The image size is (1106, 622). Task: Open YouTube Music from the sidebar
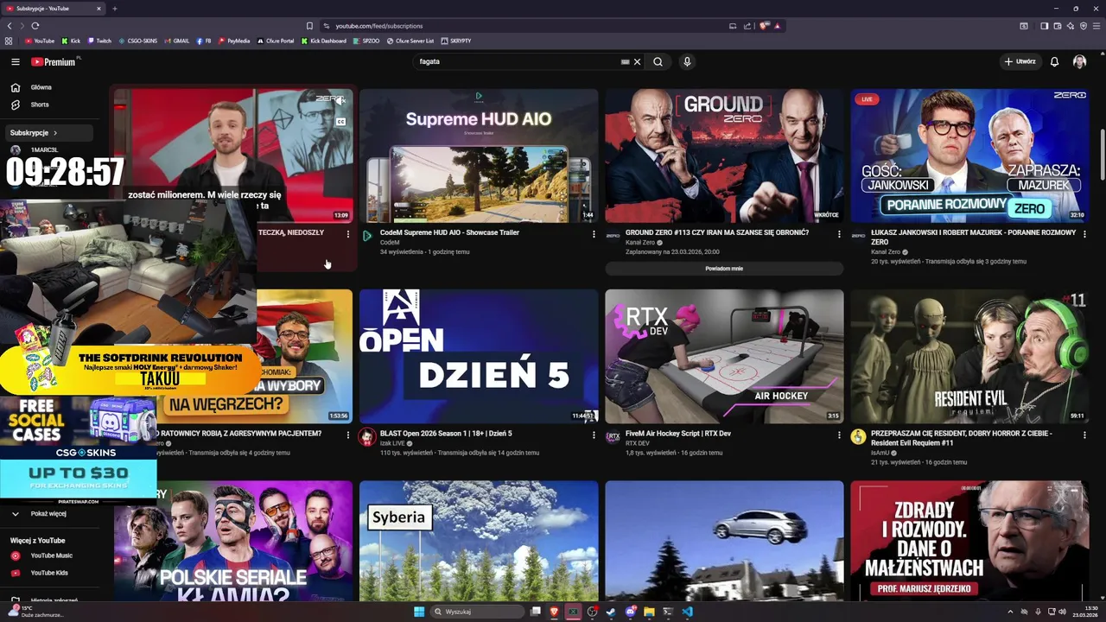[x=51, y=555]
